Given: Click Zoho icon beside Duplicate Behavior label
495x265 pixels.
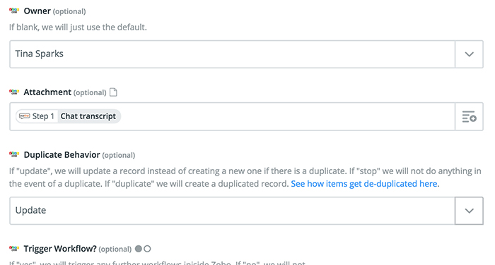Looking at the screenshot, I should coord(14,155).
